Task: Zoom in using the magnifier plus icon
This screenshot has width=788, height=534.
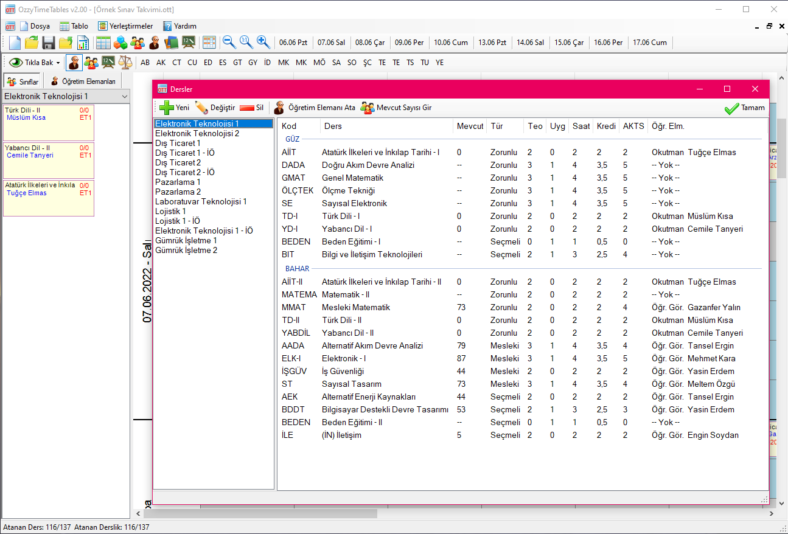Action: click(x=263, y=43)
